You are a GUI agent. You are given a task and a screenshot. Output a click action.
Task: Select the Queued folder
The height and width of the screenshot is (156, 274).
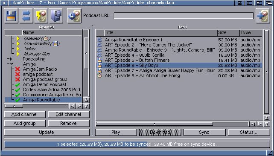click(37, 38)
